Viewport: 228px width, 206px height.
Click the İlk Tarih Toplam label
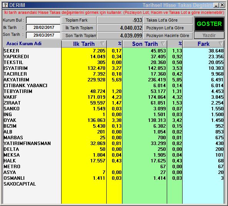click(x=79, y=28)
